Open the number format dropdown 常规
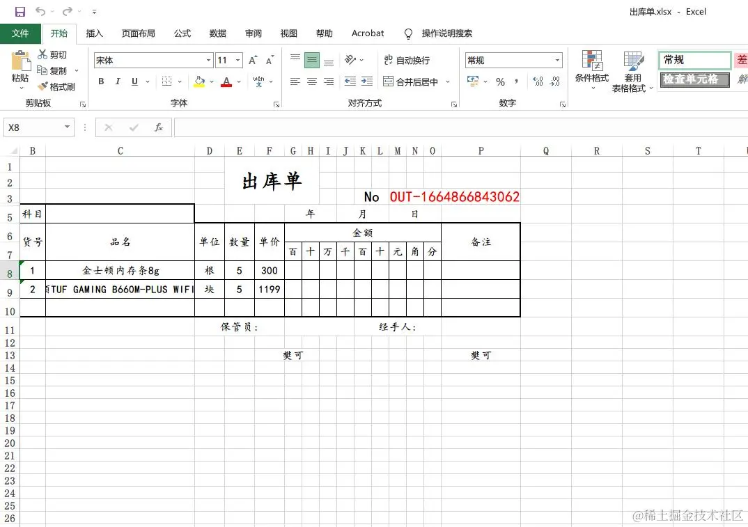Screen dimensions: 748x527 557,60
